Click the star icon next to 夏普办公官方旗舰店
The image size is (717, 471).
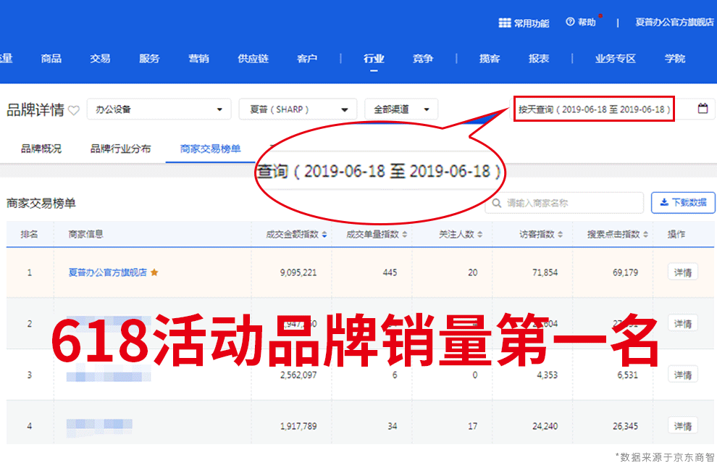[x=154, y=273]
